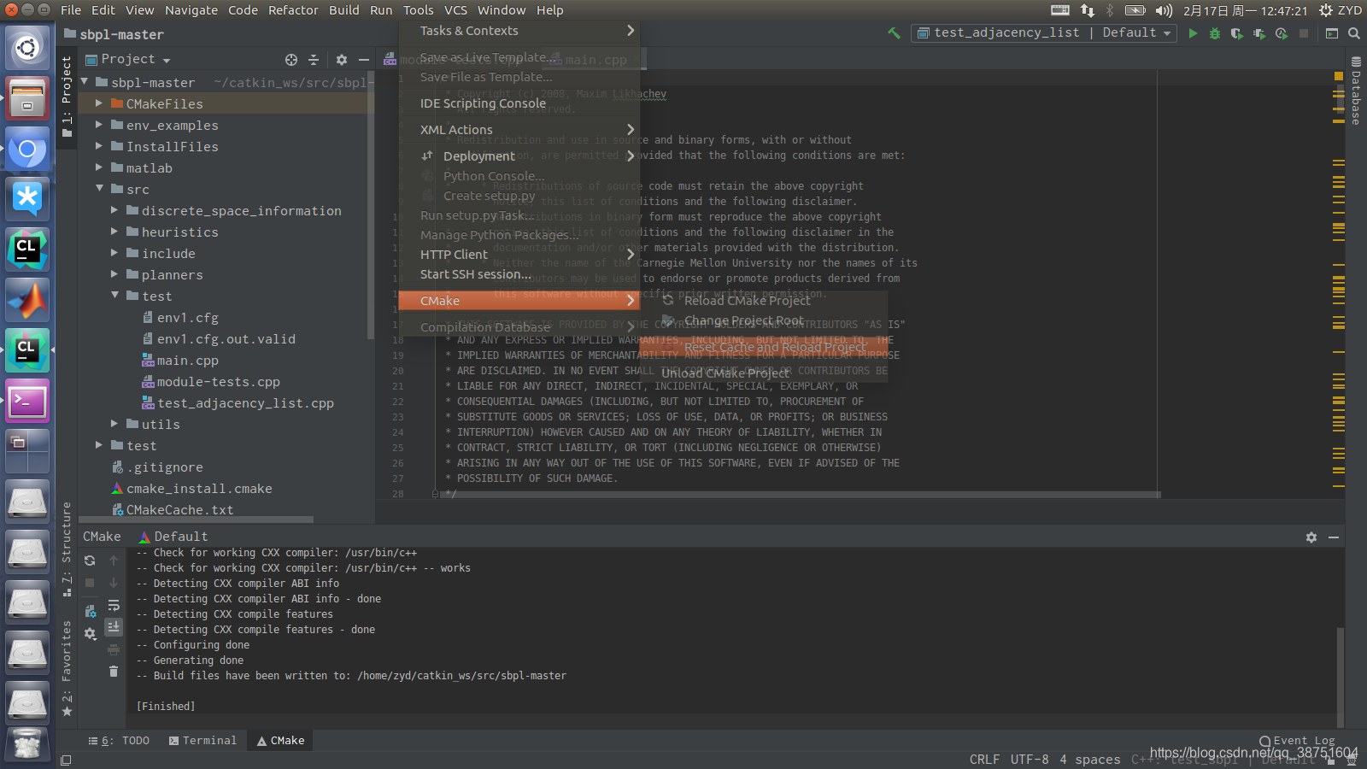The width and height of the screenshot is (1367, 769).
Task: Click the Project tree horizontal scrollbar
Action: click(197, 519)
